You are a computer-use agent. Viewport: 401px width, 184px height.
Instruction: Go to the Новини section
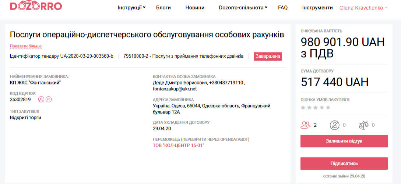(195, 8)
